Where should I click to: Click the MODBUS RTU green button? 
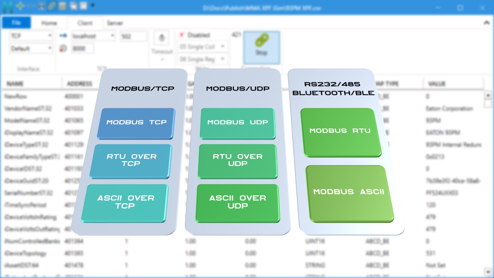340,131
